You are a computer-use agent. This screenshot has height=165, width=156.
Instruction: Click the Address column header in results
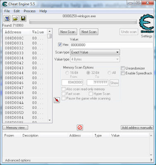[16, 32]
